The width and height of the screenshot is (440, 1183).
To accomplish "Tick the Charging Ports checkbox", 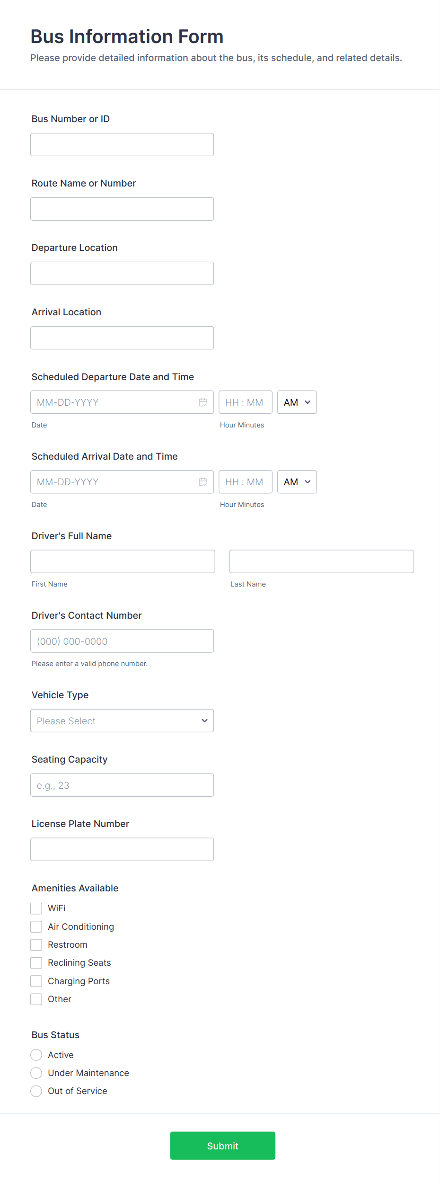I will 36,981.
